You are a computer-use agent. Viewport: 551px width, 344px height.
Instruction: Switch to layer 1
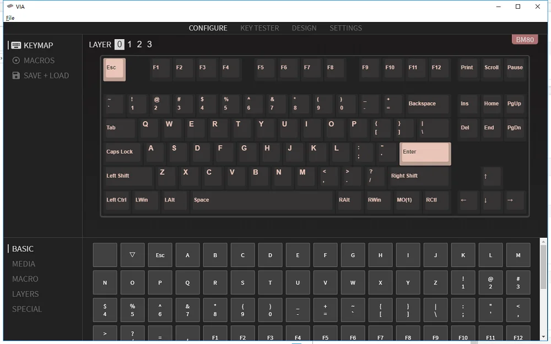129,45
